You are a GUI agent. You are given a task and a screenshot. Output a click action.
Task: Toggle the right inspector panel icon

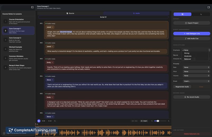tap(209, 7)
